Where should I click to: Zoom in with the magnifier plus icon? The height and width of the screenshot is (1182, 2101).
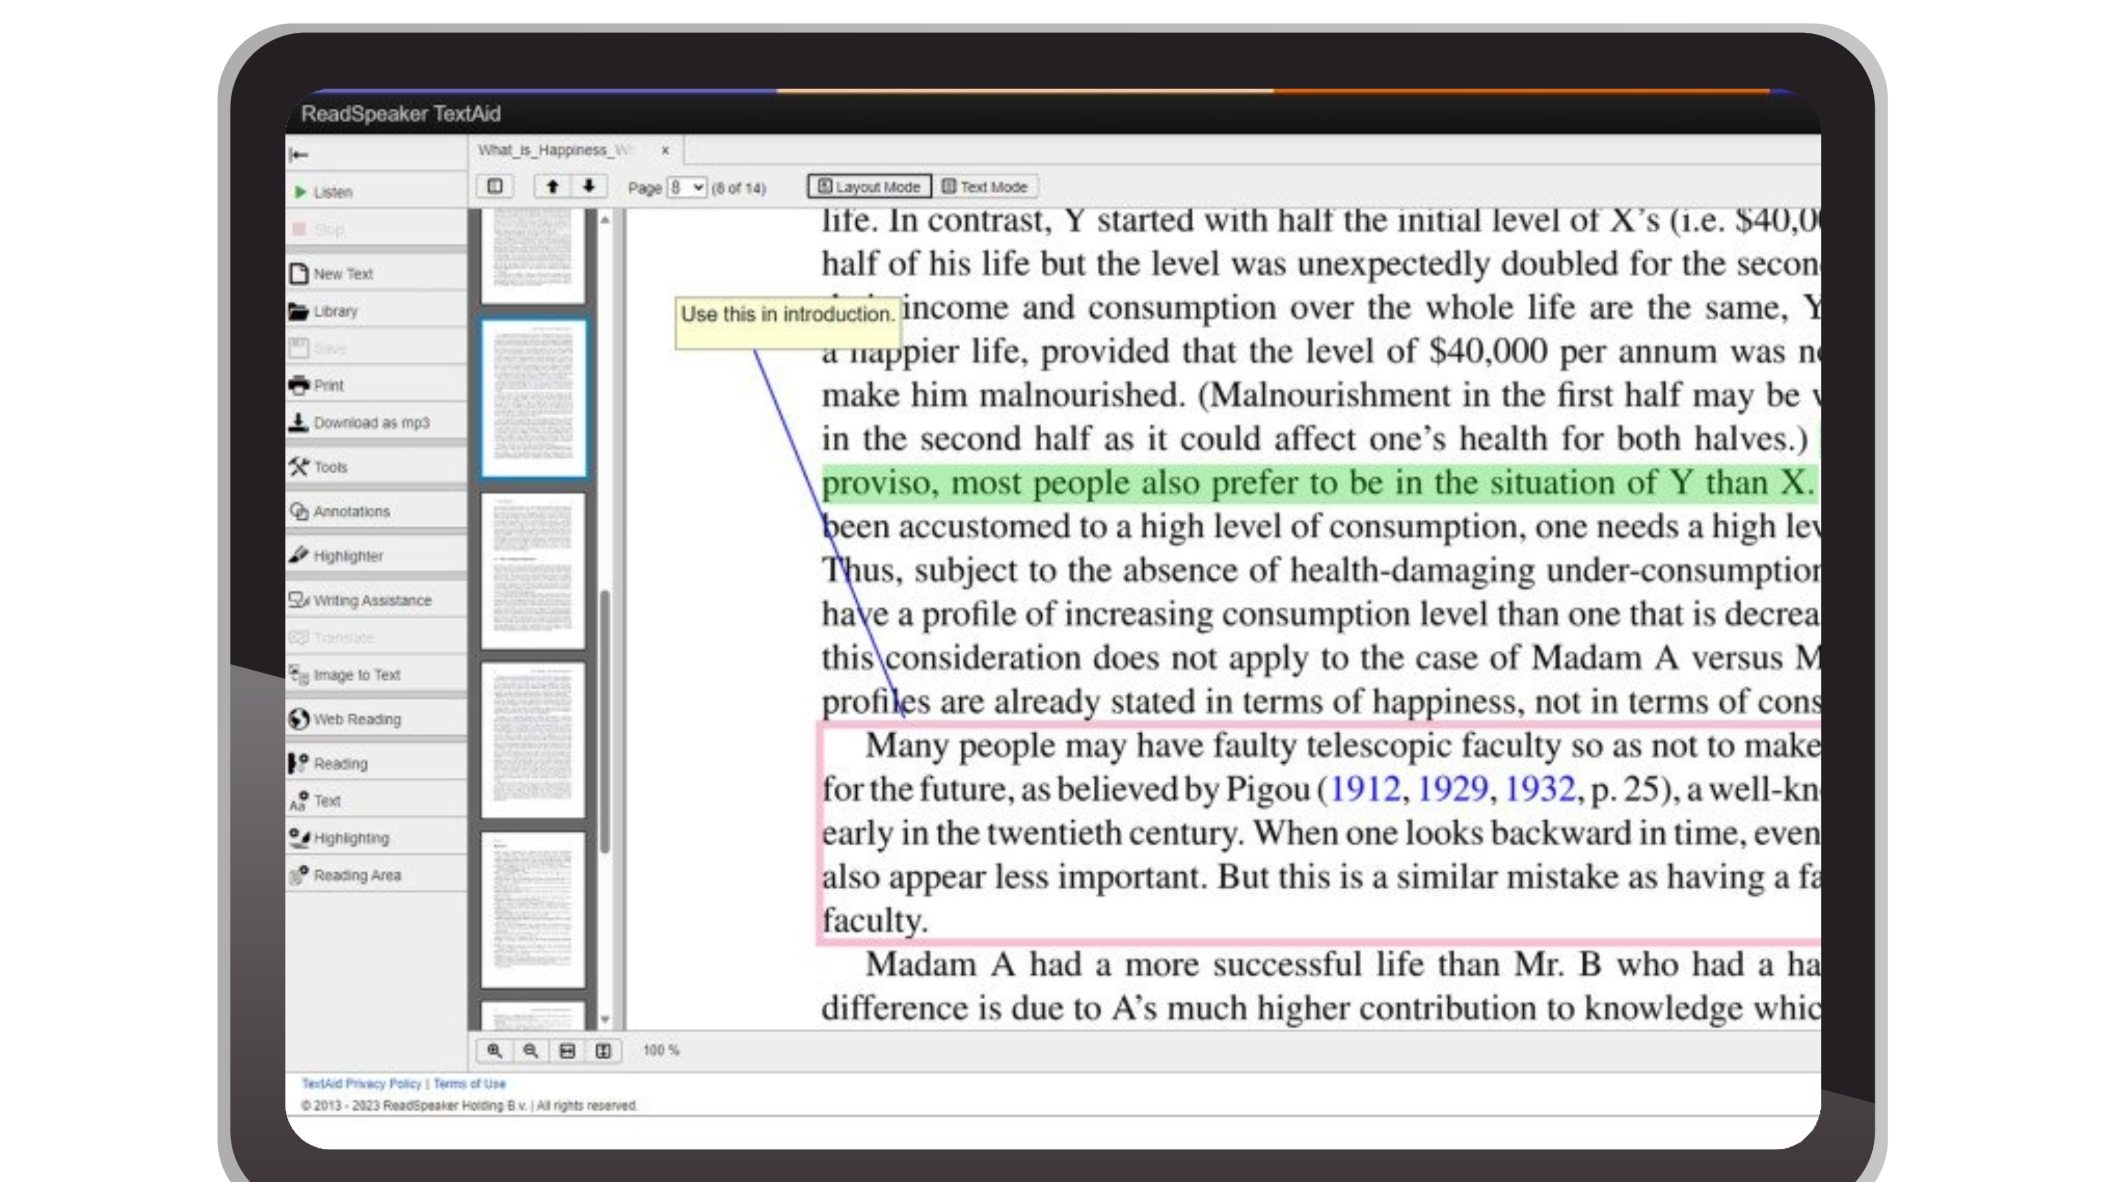(494, 1051)
